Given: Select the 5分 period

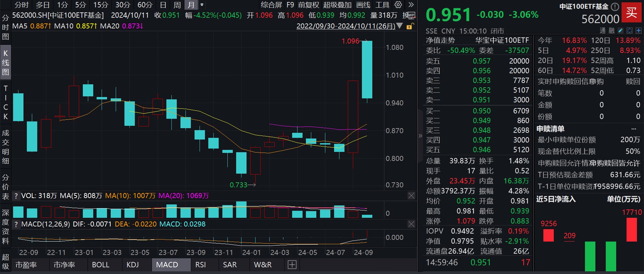Looking at the screenshot, I should 80,5.
